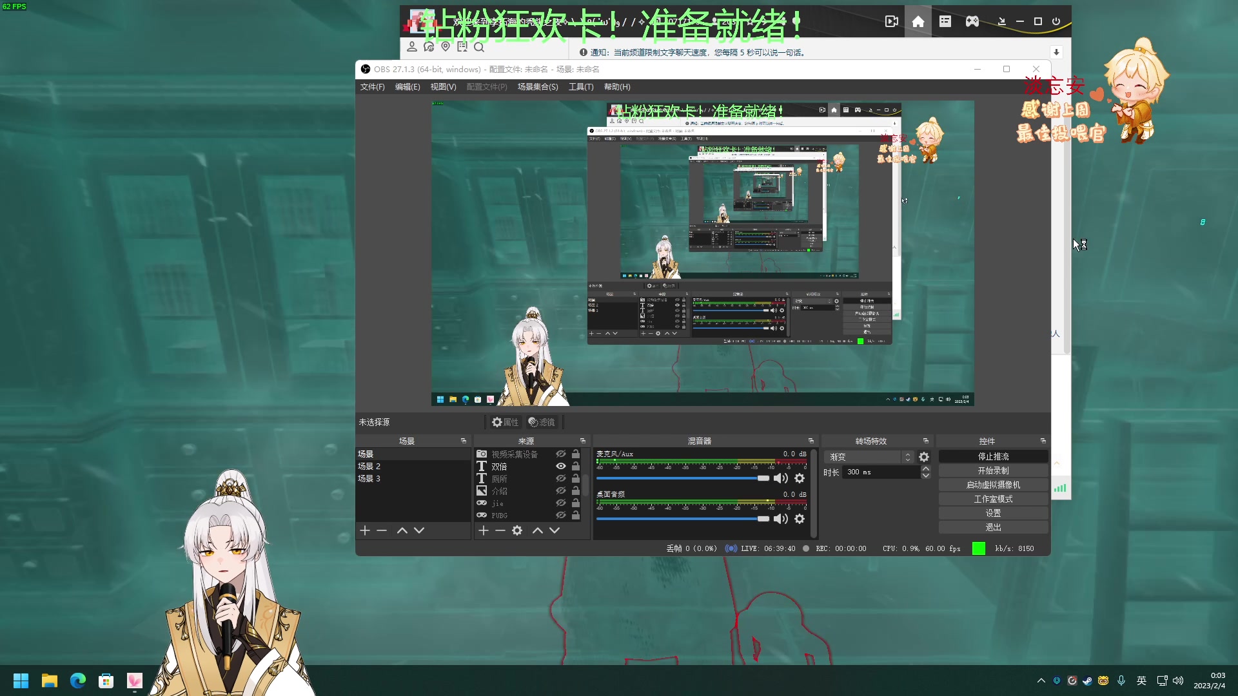Pop out the 控件 dock panel

1043,441
